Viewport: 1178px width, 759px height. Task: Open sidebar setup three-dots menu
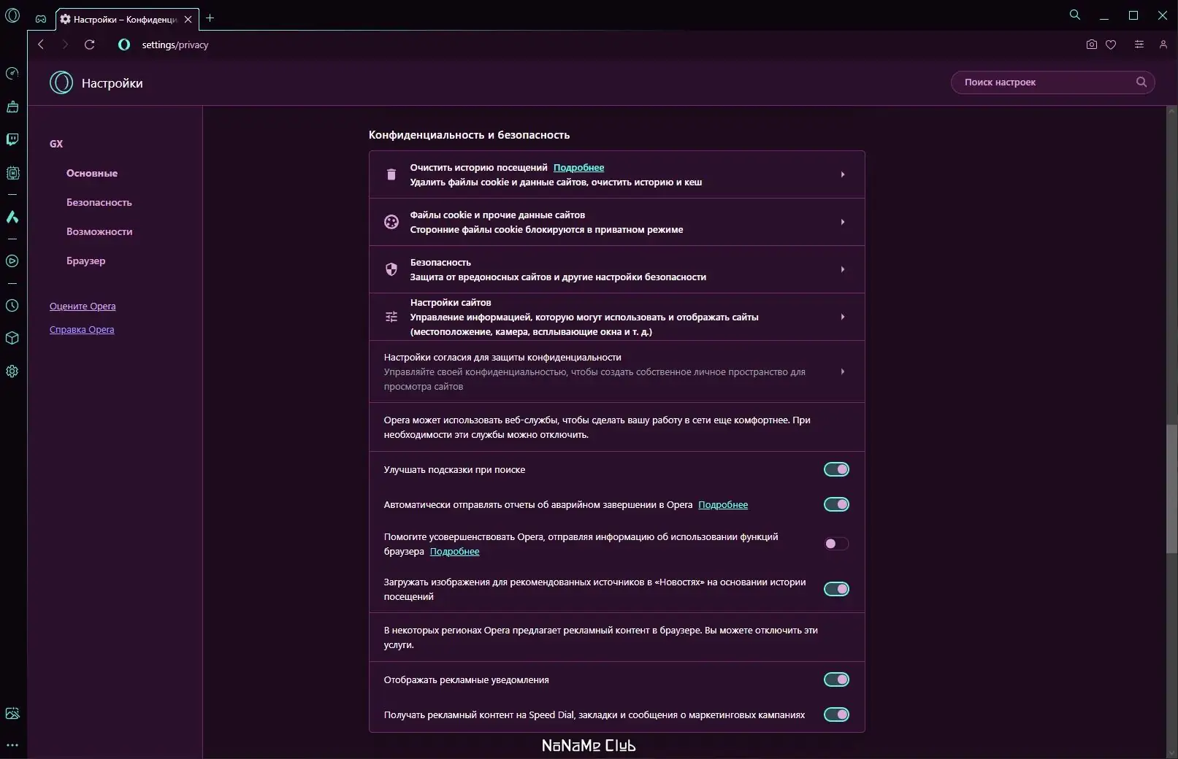pyautogui.click(x=12, y=745)
